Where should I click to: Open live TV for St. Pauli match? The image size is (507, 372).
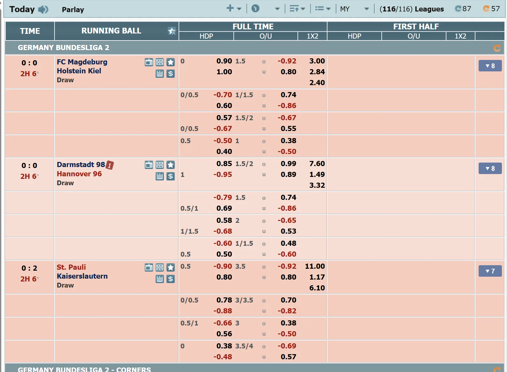point(149,267)
